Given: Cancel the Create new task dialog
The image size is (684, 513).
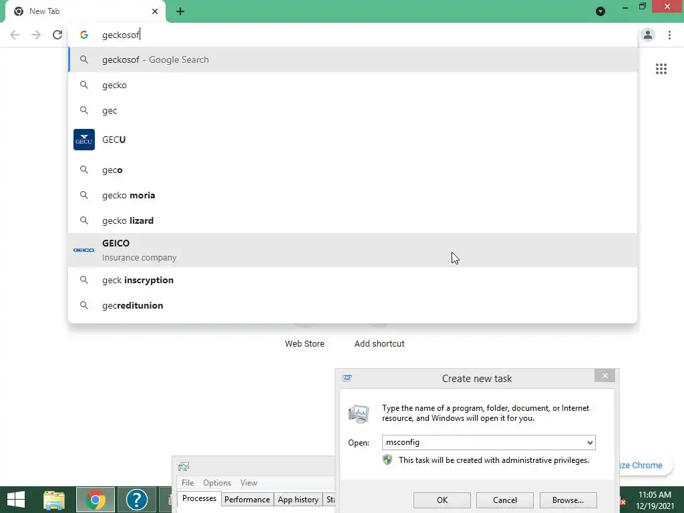Looking at the screenshot, I should click(505, 500).
